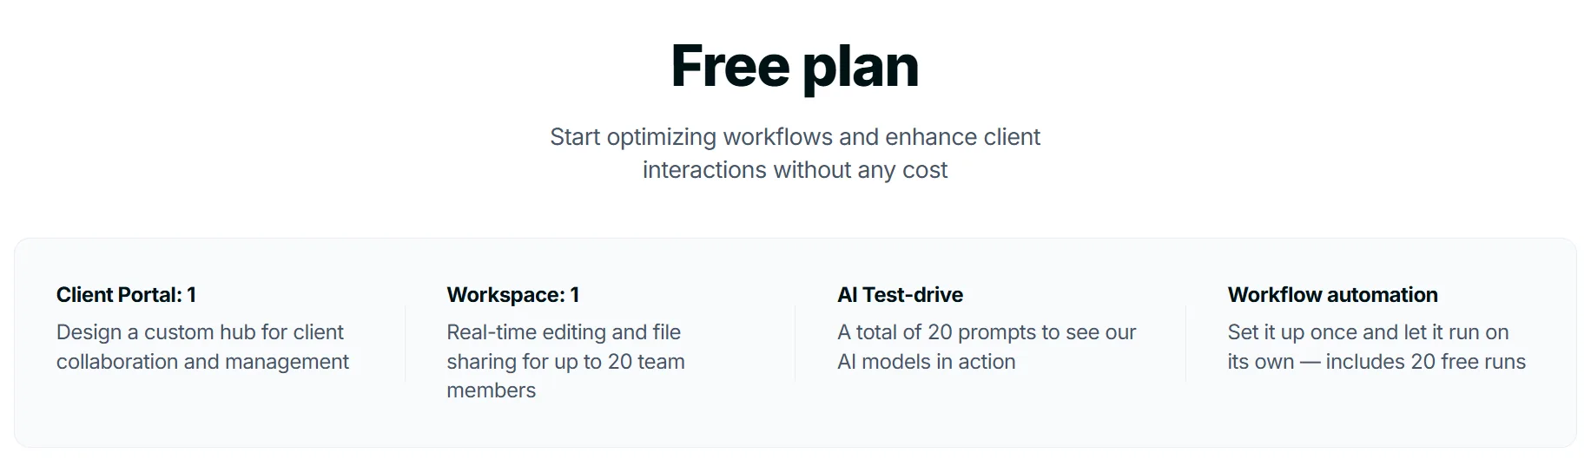
Task: Select the "Workspace: 1" feature title
Action: 512,295
